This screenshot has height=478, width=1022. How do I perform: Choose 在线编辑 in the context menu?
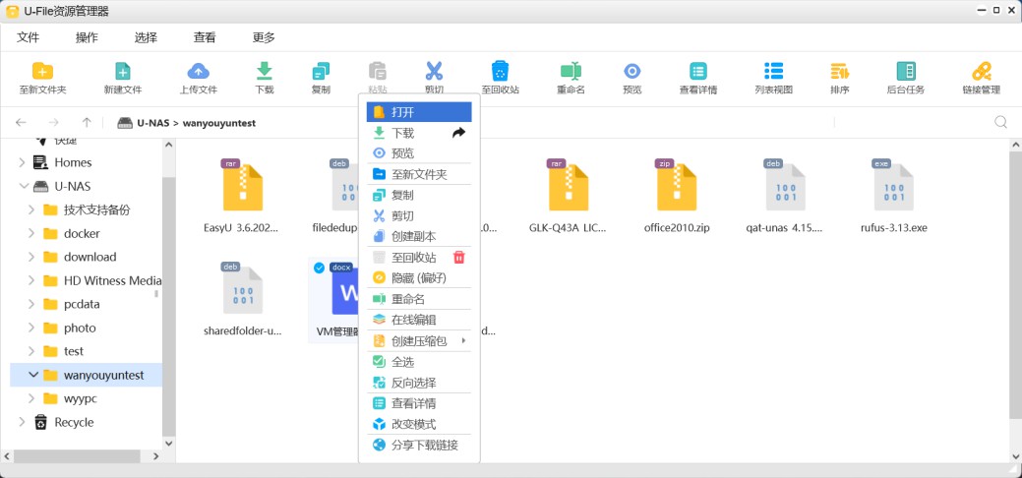coord(419,321)
